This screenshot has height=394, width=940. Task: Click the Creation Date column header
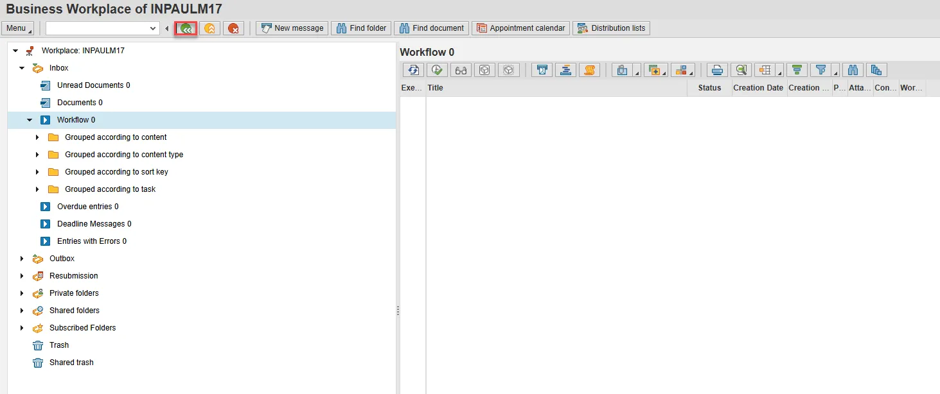click(x=759, y=88)
